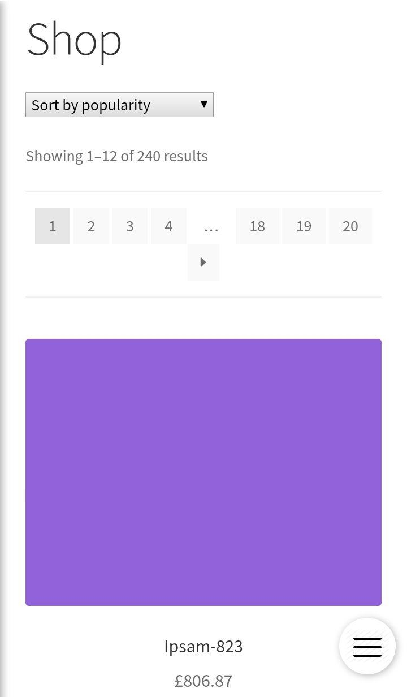Click the pagination ellipsis between 4 and 18

coord(211,226)
